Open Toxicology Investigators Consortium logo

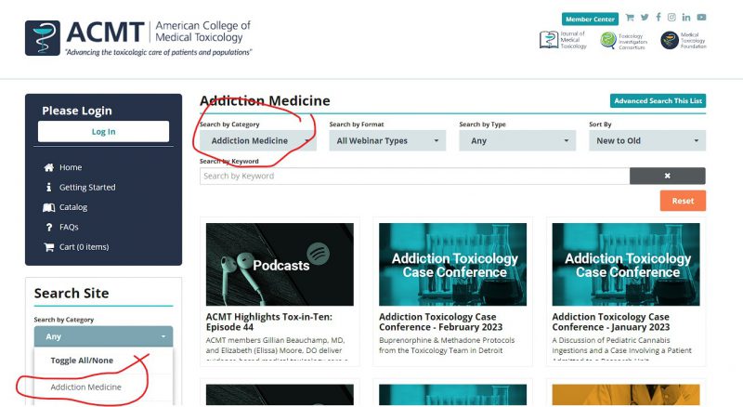pos(623,41)
